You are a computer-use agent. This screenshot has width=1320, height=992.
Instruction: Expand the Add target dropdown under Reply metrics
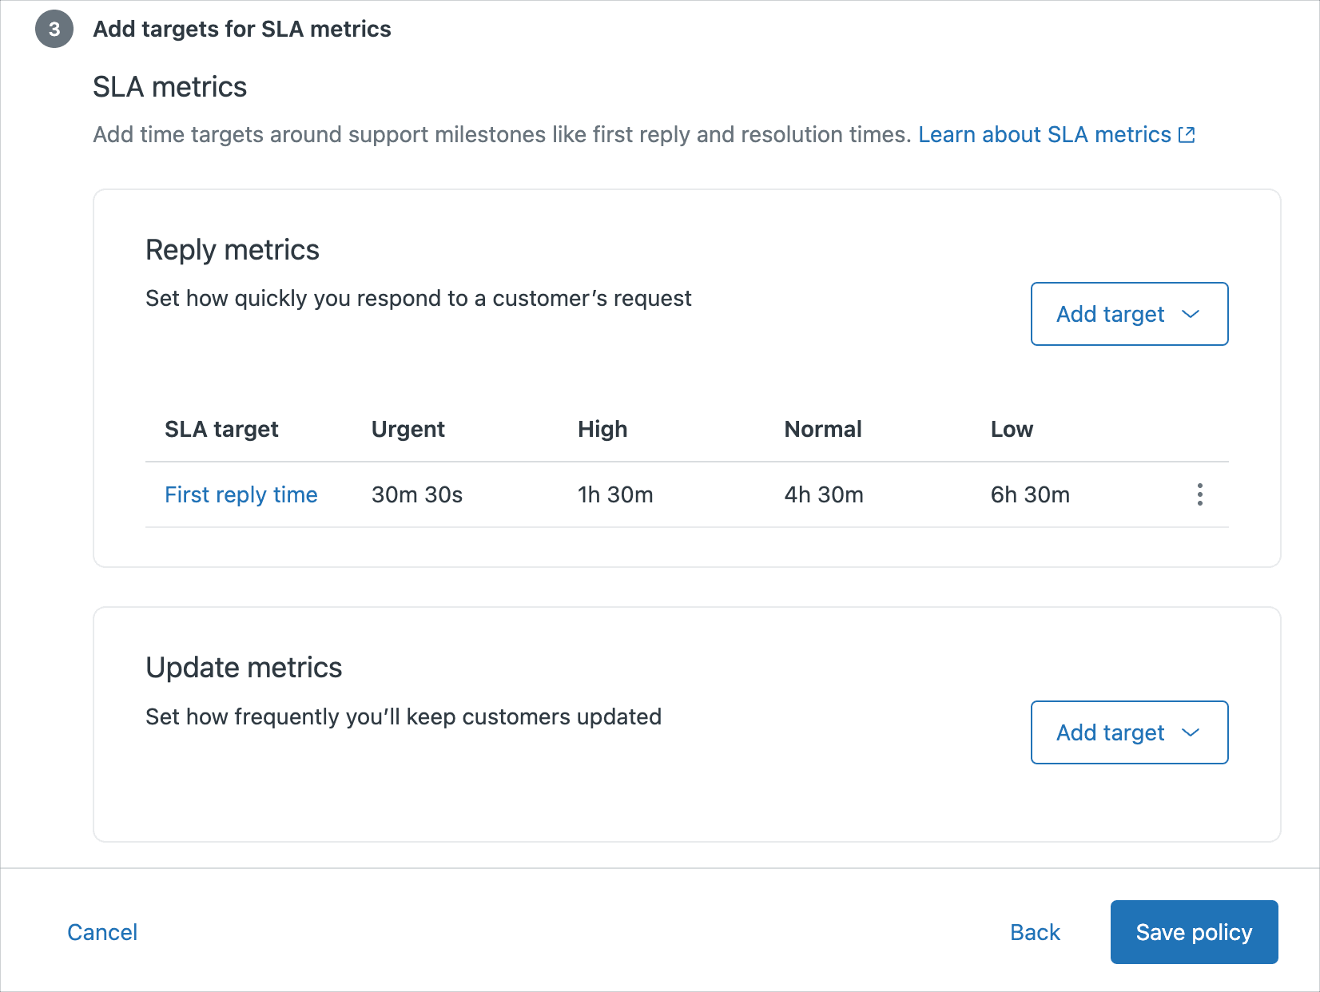[1129, 314]
